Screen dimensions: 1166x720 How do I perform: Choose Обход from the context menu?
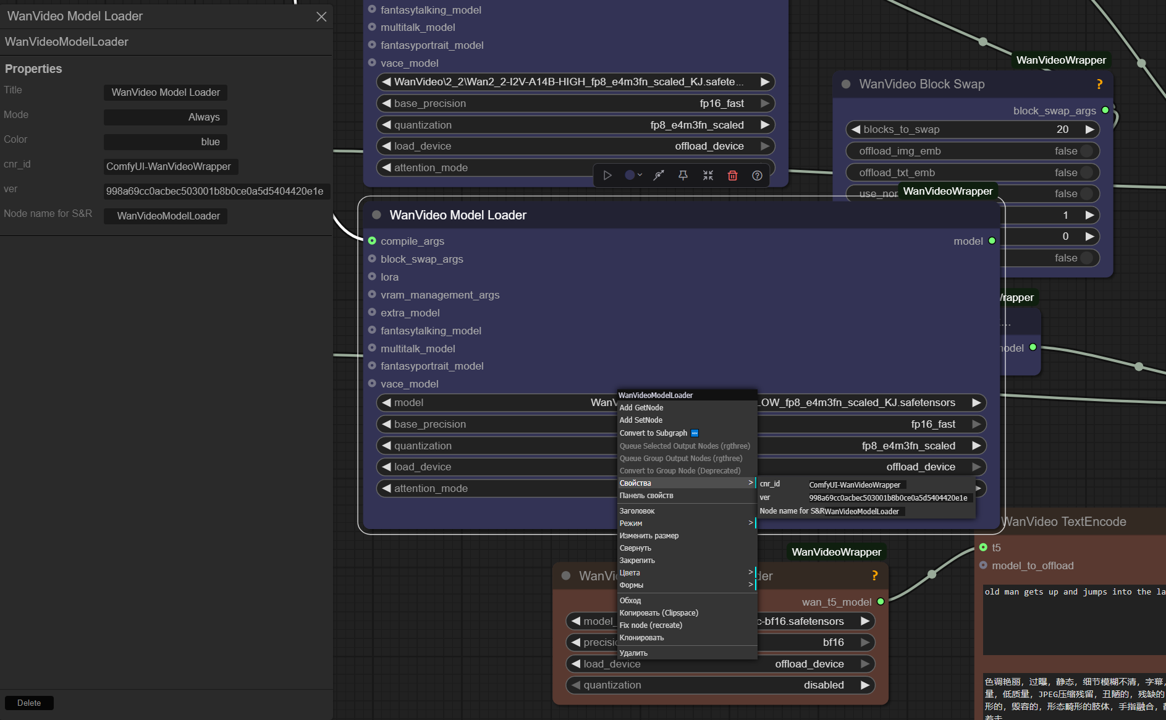tap(687, 601)
